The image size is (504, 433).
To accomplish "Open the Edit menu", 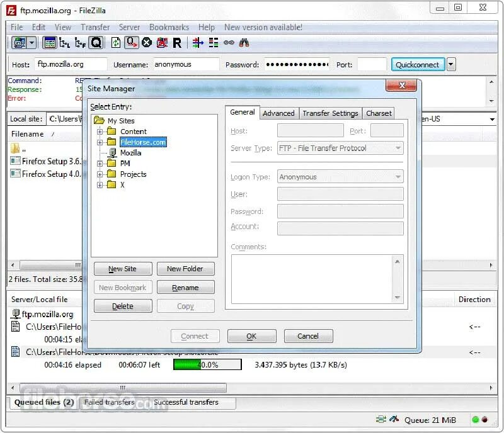I will click(x=38, y=27).
